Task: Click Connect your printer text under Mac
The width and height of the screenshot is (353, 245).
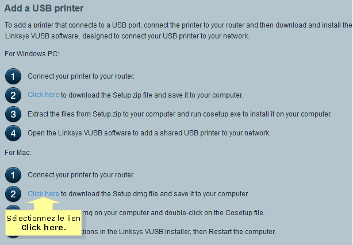Action: 81,175
